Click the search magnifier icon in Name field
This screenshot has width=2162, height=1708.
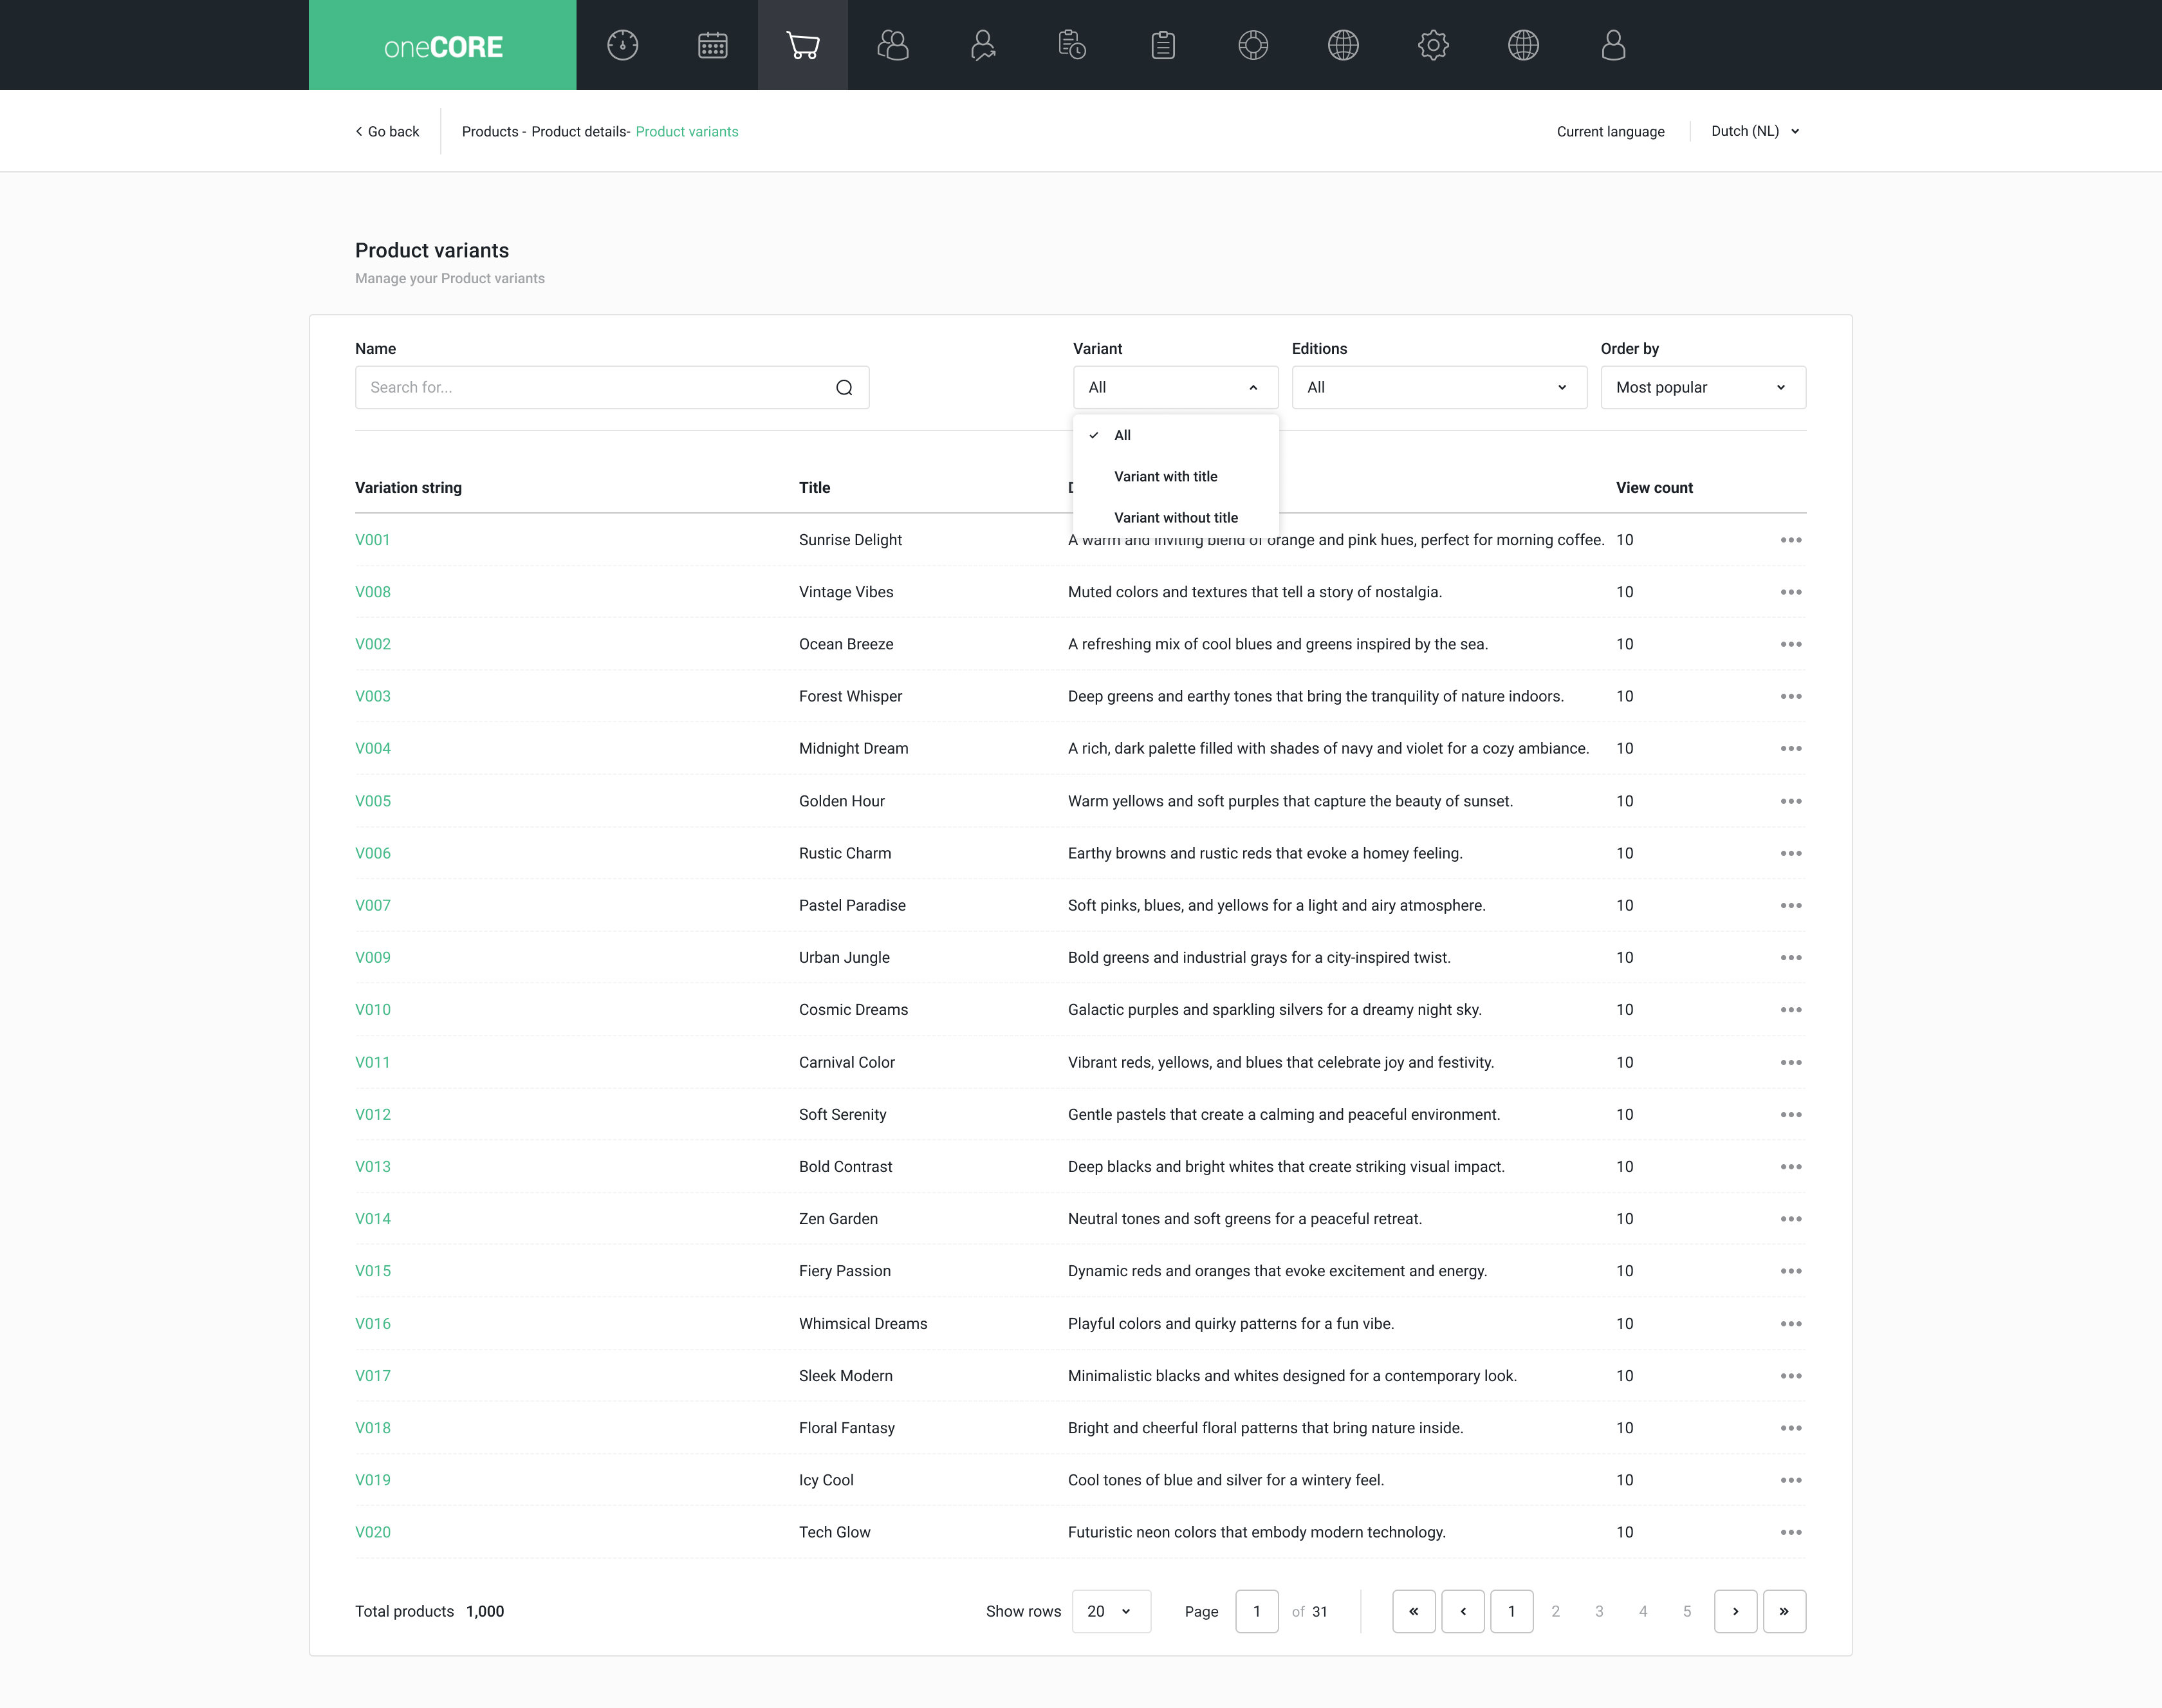tap(844, 388)
